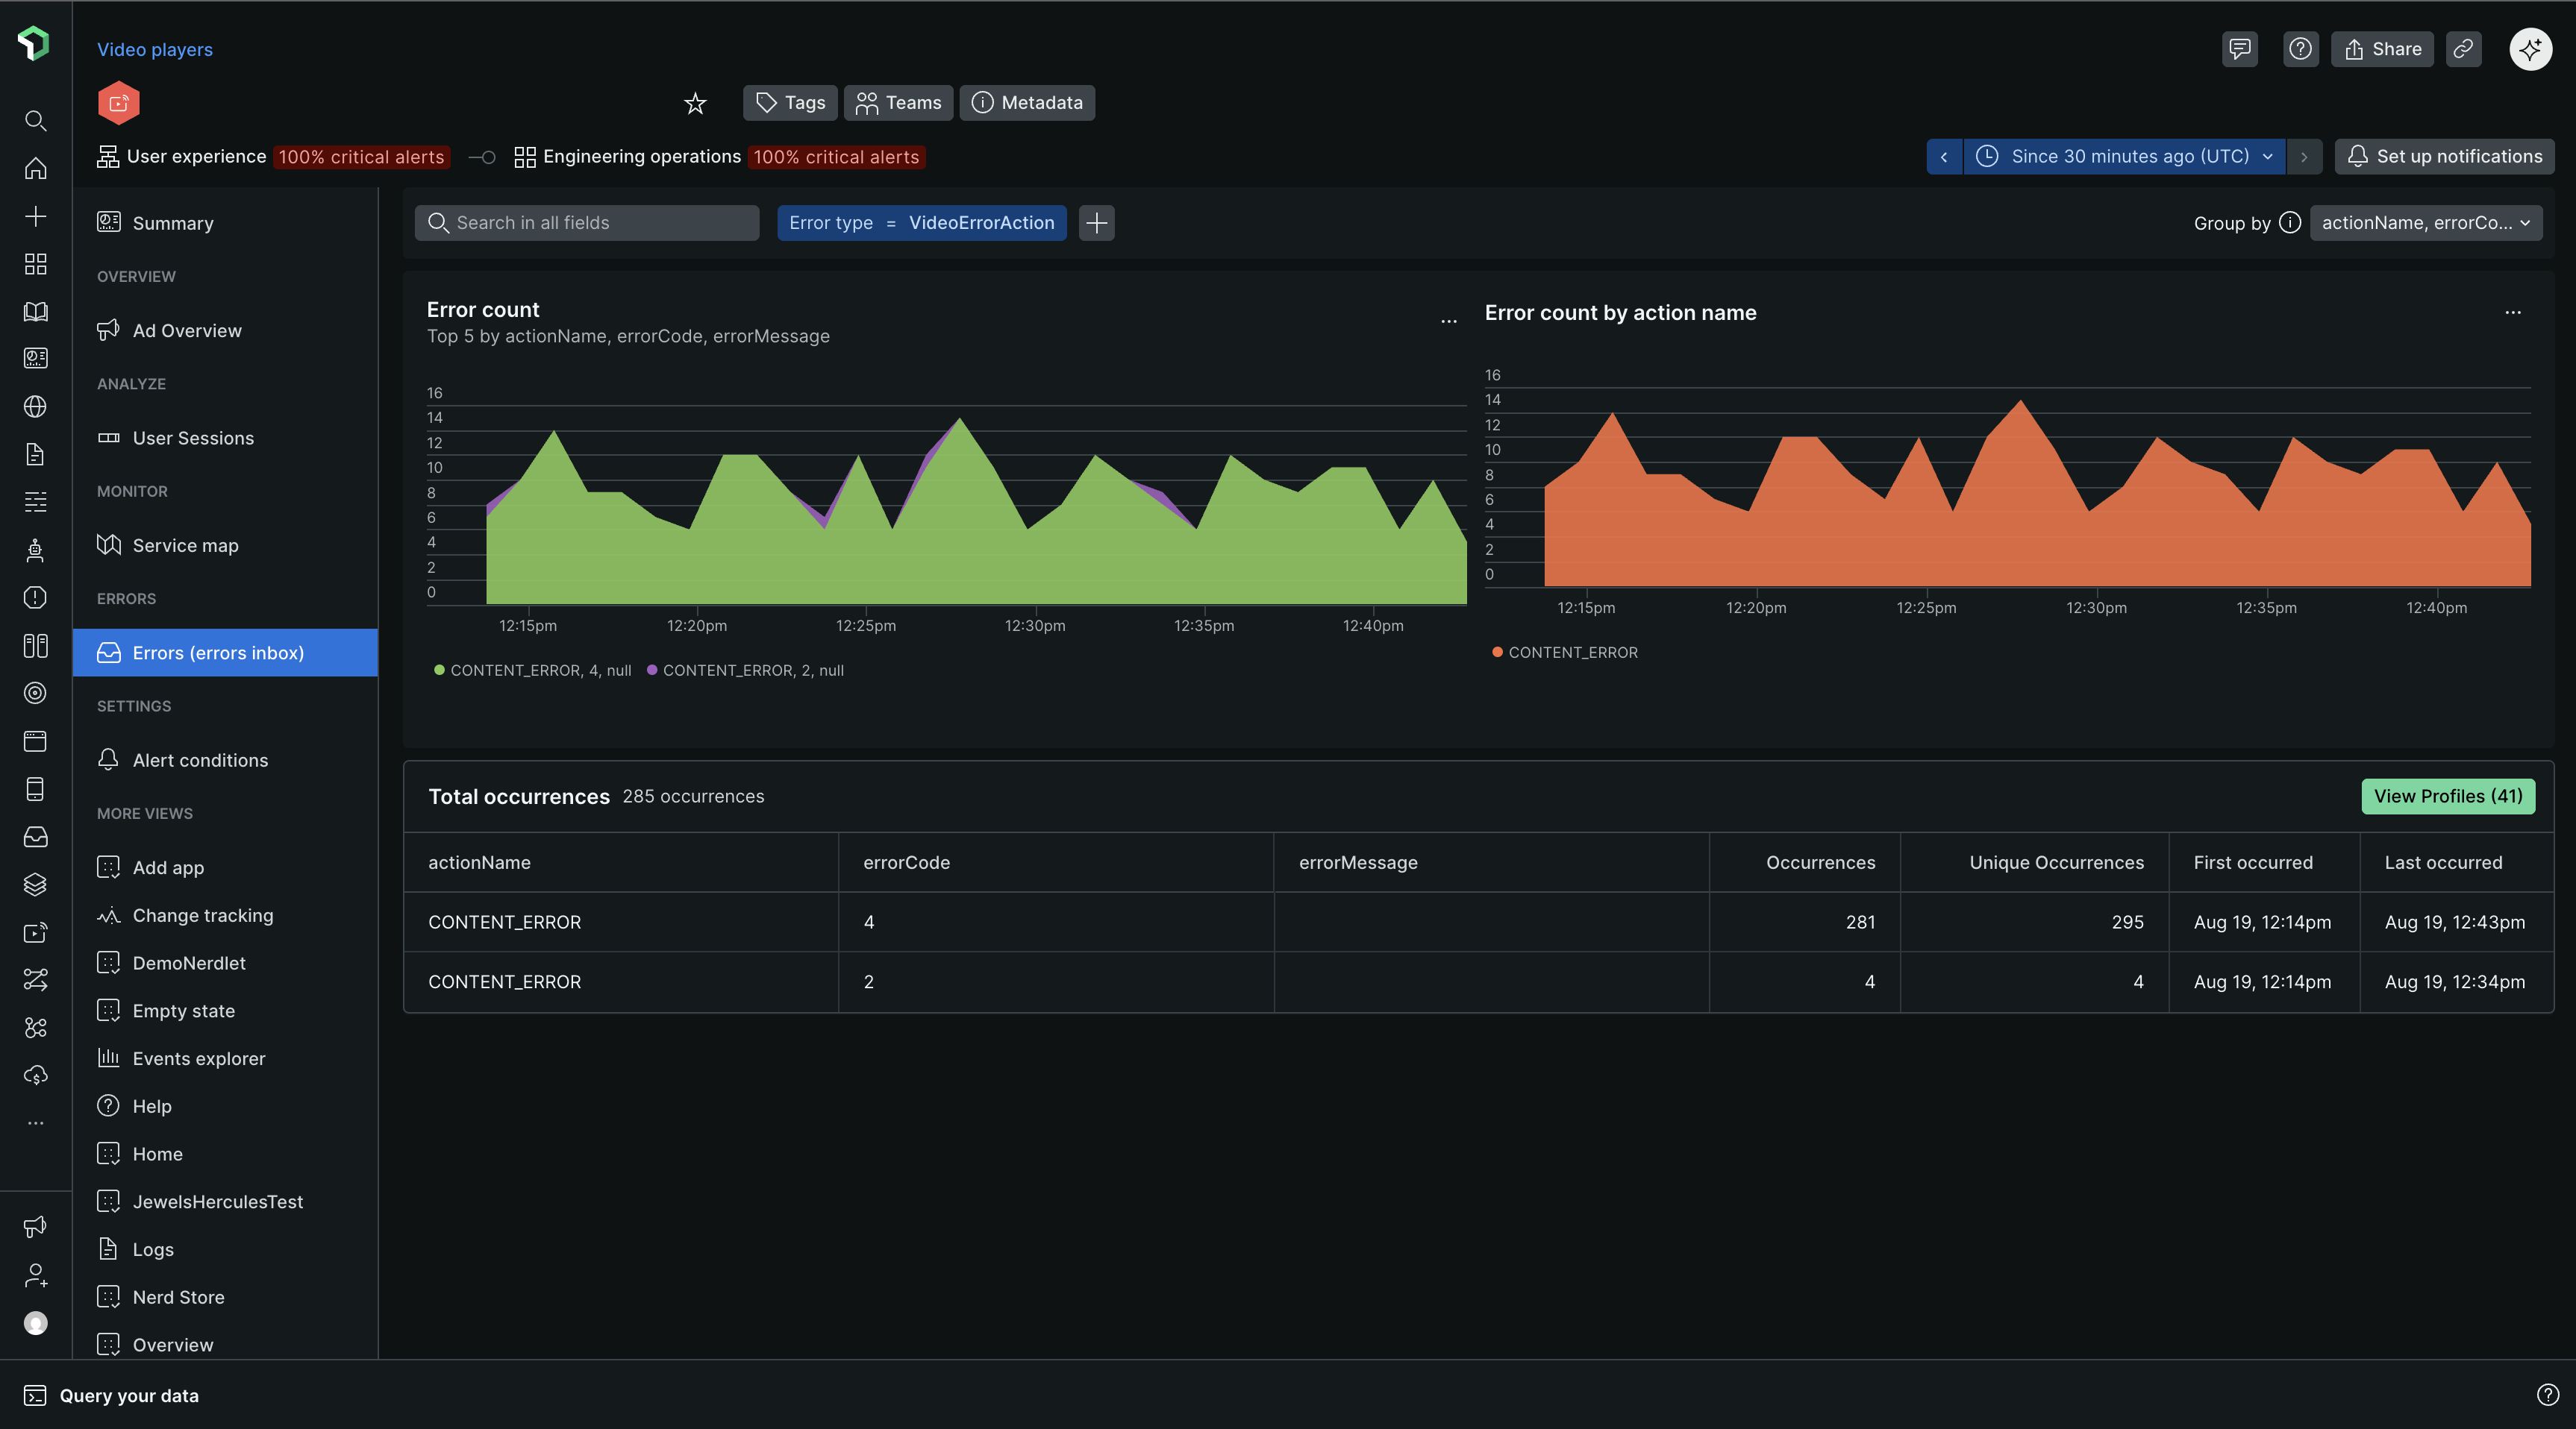The image size is (2576, 1429).
Task: Click the feedback chat icon in the header
Action: (x=2239, y=49)
